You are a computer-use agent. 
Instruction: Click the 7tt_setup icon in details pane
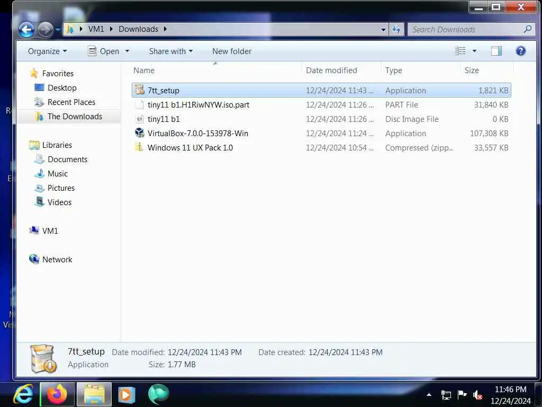43,359
